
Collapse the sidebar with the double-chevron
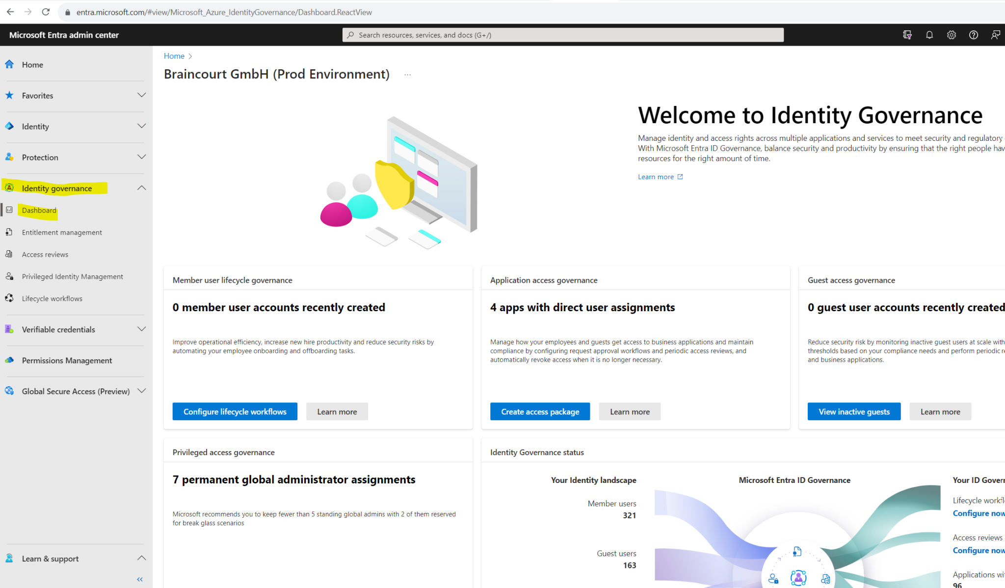[x=139, y=579]
